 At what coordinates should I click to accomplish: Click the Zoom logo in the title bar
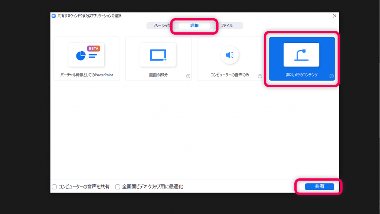(53, 16)
